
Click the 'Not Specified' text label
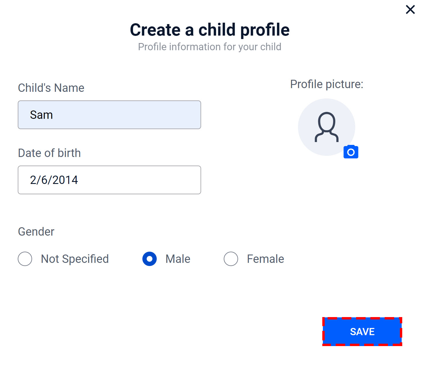point(75,259)
